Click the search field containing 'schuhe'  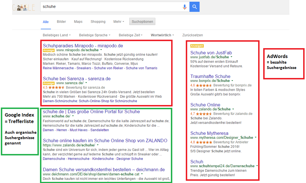pos(110,7)
